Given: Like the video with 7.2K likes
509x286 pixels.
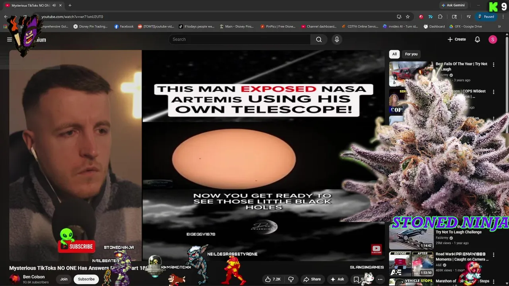Looking at the screenshot, I should 273,279.
